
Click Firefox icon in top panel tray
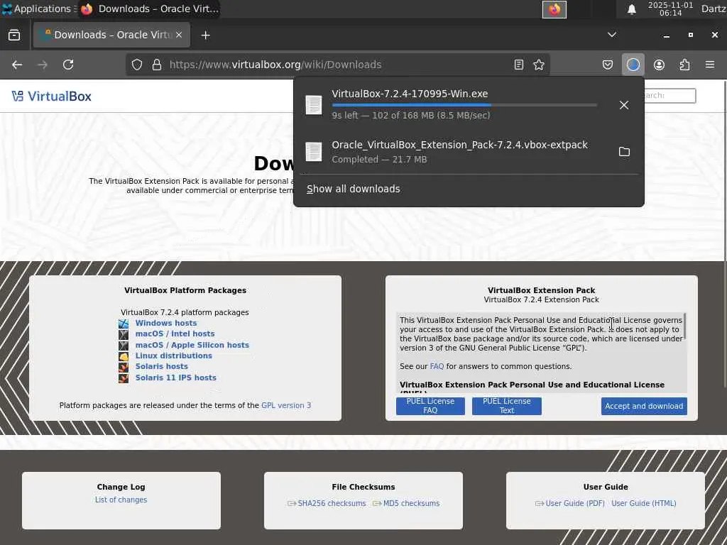coord(554,9)
